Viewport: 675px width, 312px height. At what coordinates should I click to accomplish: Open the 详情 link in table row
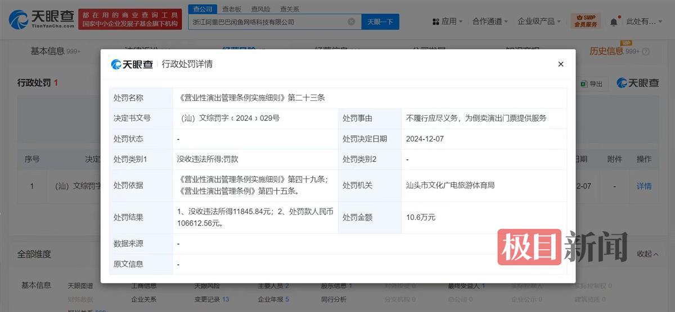(644, 186)
